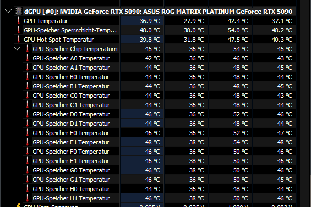Select the GPU-Hot-Spot-Temperatur row label

59,40
